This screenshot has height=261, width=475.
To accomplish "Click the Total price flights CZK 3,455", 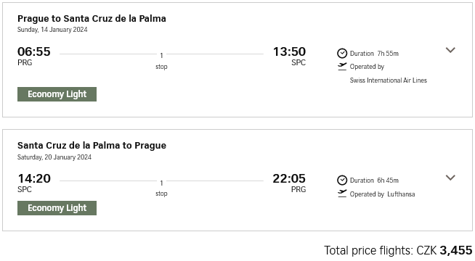I will coord(398,250).
